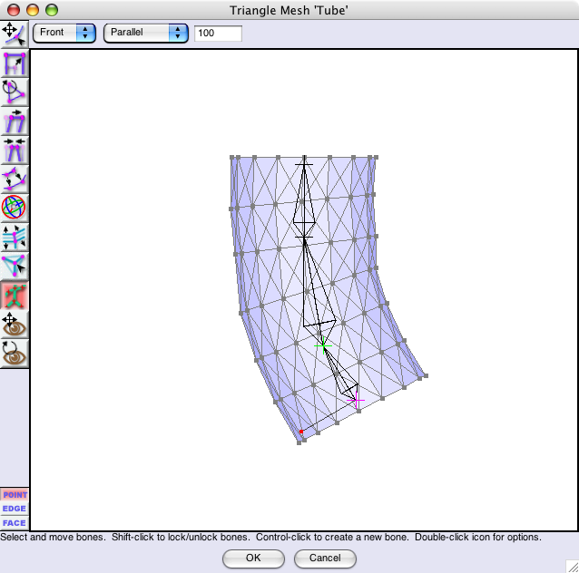
Task: Select the move/reshape points tool
Action: (x=15, y=34)
